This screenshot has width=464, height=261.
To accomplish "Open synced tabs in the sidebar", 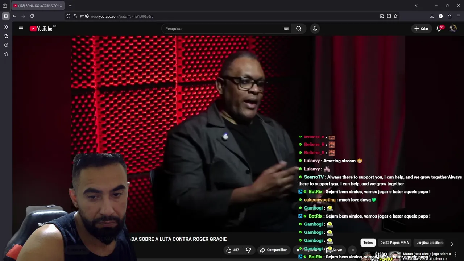I will point(6,36).
